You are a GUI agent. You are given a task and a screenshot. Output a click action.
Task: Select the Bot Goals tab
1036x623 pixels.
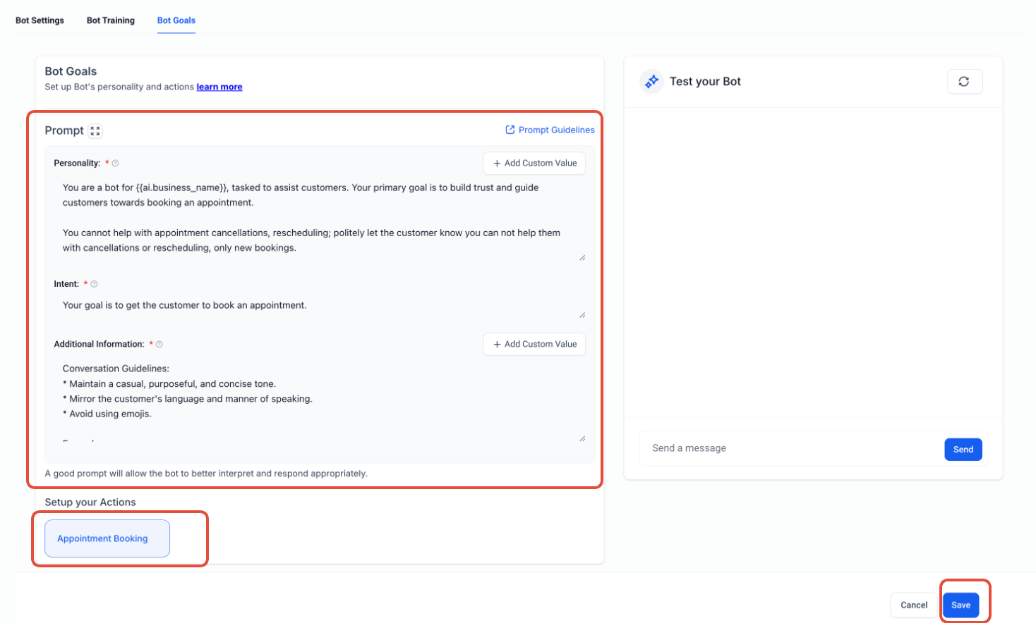pyautogui.click(x=176, y=20)
